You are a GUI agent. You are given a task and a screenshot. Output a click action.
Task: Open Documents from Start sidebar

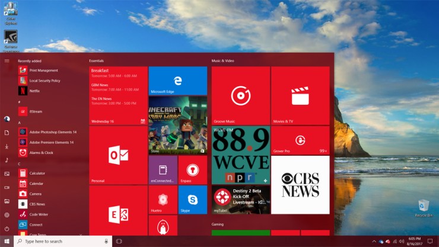click(x=7, y=133)
